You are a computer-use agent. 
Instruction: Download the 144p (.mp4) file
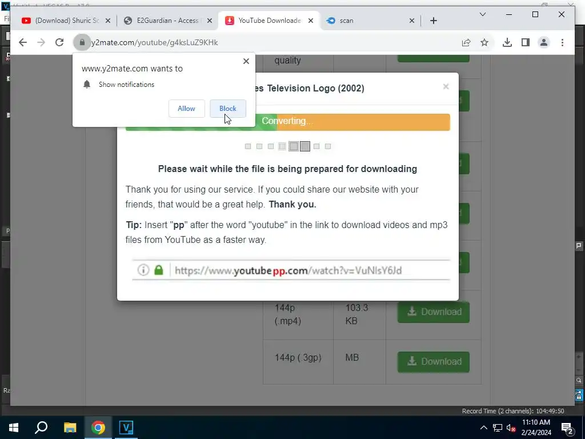433,312
